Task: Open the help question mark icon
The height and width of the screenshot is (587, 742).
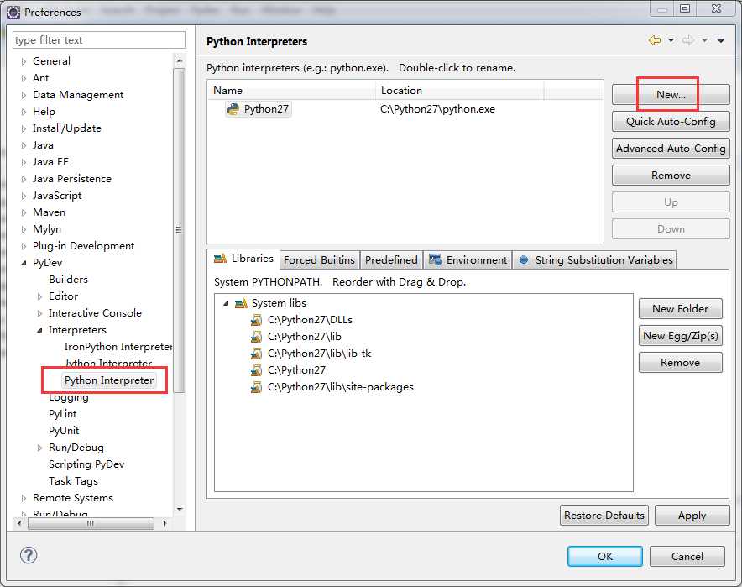Action: pos(29,555)
